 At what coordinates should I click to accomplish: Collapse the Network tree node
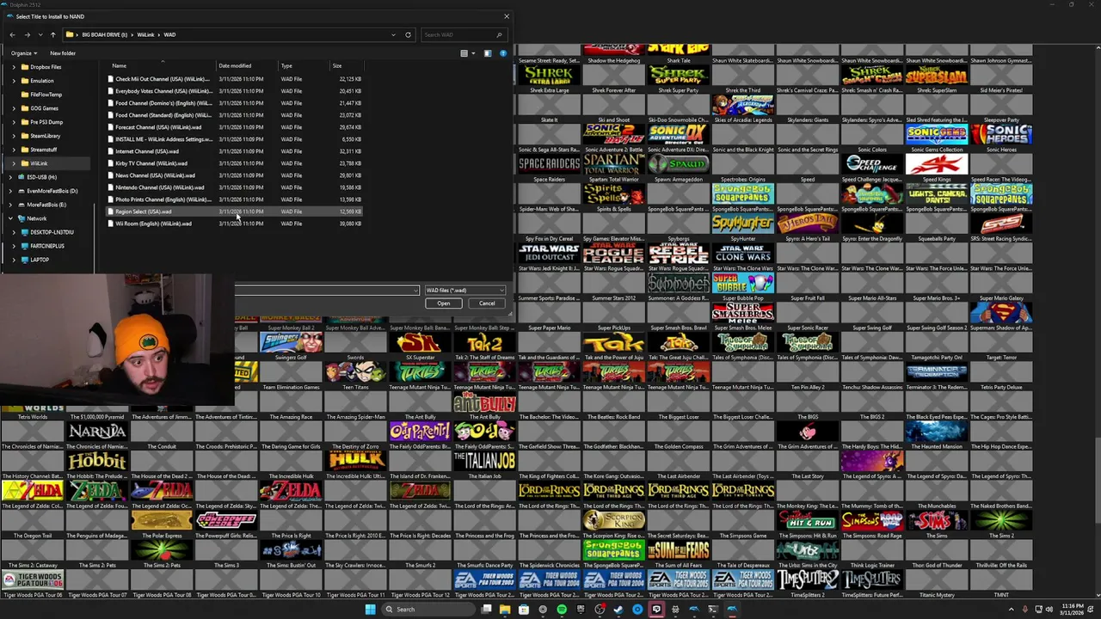[10, 218]
